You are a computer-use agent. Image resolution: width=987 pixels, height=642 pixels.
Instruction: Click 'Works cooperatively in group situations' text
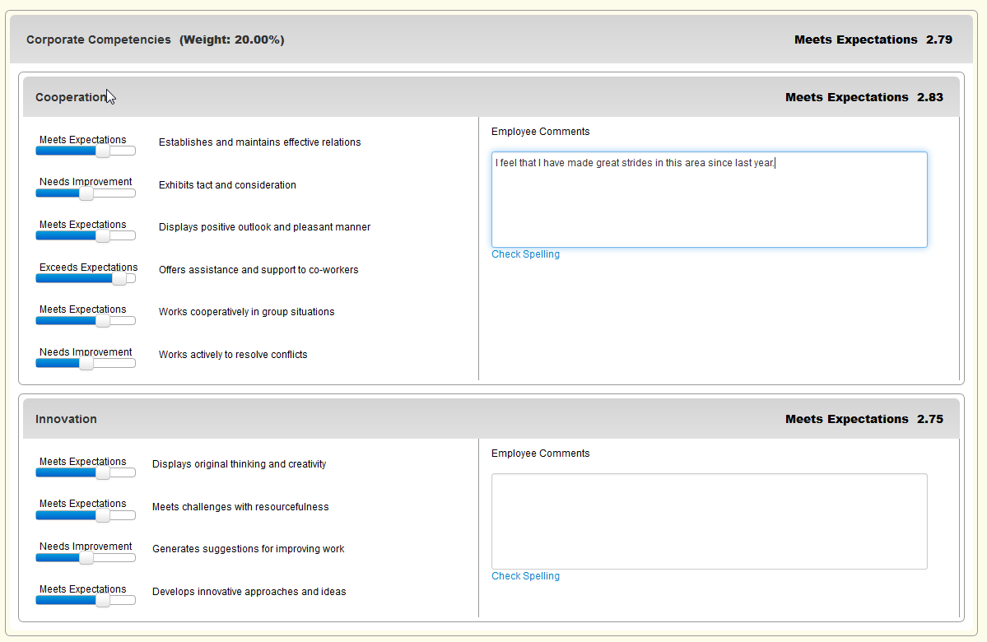pyautogui.click(x=247, y=312)
